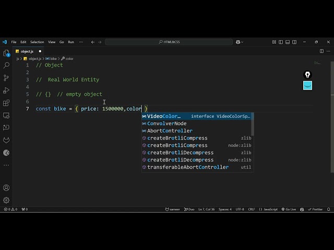Click the Copilot status icon in status bar

pyautogui.click(x=302, y=209)
